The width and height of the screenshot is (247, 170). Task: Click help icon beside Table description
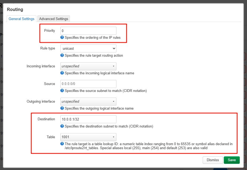[x=62, y=144]
